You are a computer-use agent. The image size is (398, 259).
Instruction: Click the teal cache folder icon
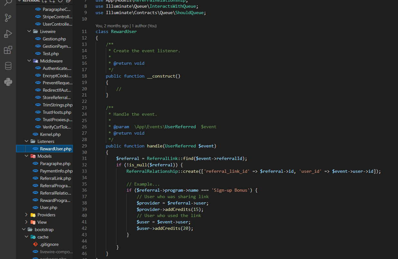[33, 237]
